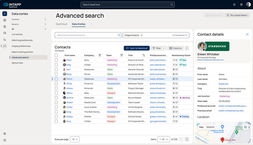Viewport: 253px width, 145px height.
Task: Open Match existing entries
Action: tap(22, 52)
